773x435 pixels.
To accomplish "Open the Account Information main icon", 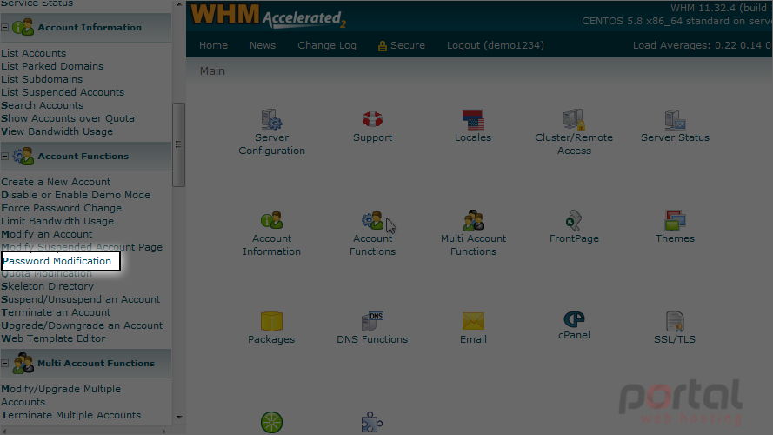I will [271, 220].
